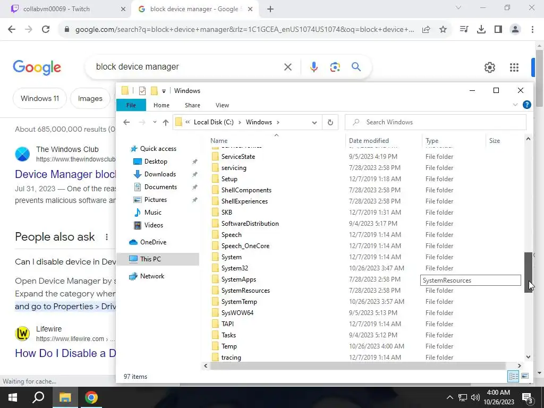Select the SoftwareDistribution folder
Screen dimensions: 544x408
click(250, 224)
